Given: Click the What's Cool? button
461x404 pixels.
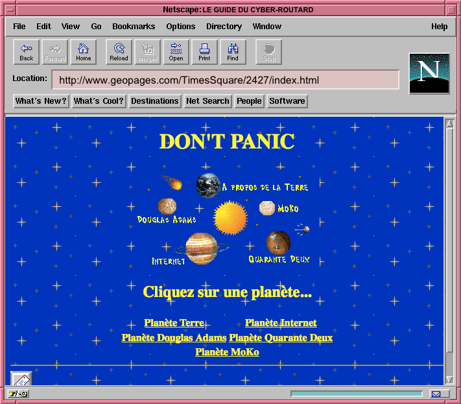Looking at the screenshot, I should [99, 101].
